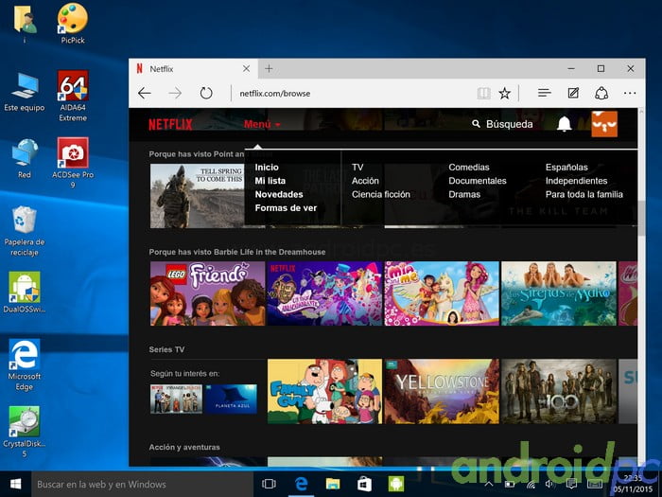Choose the TV genre

tap(357, 168)
